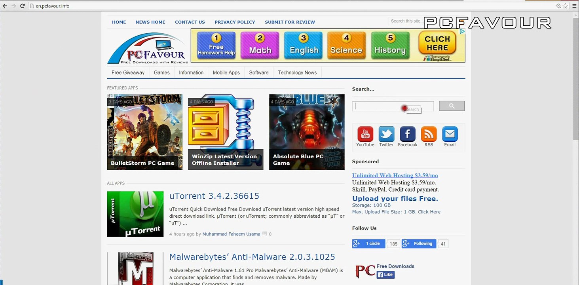Click the Math button in the banner

pyautogui.click(x=260, y=46)
